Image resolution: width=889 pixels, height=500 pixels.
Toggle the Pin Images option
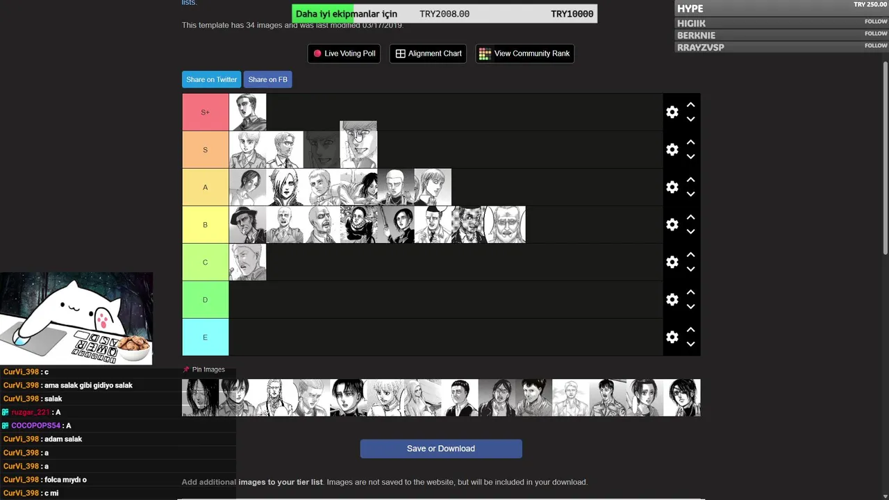coord(203,369)
